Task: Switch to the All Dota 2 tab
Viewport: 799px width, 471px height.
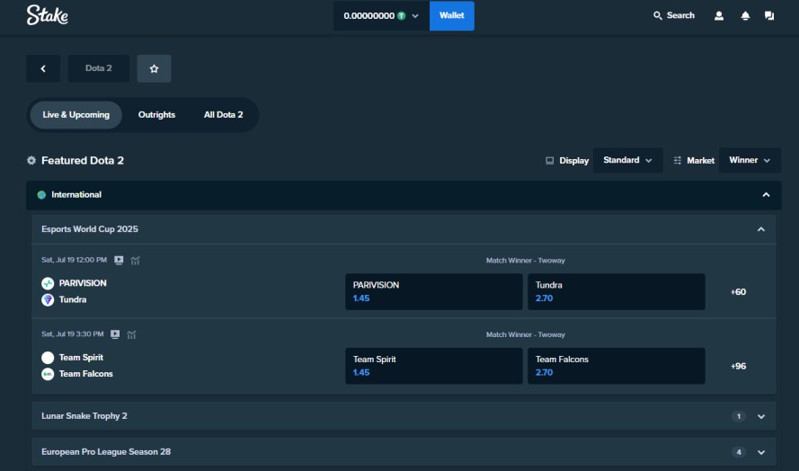Action: (x=223, y=115)
